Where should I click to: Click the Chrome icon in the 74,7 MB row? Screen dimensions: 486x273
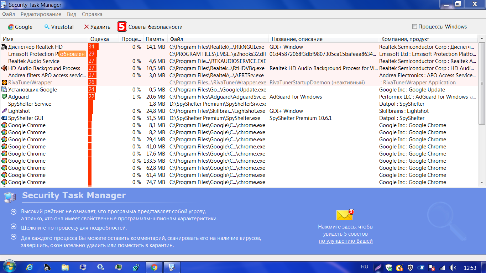[x=4, y=182]
